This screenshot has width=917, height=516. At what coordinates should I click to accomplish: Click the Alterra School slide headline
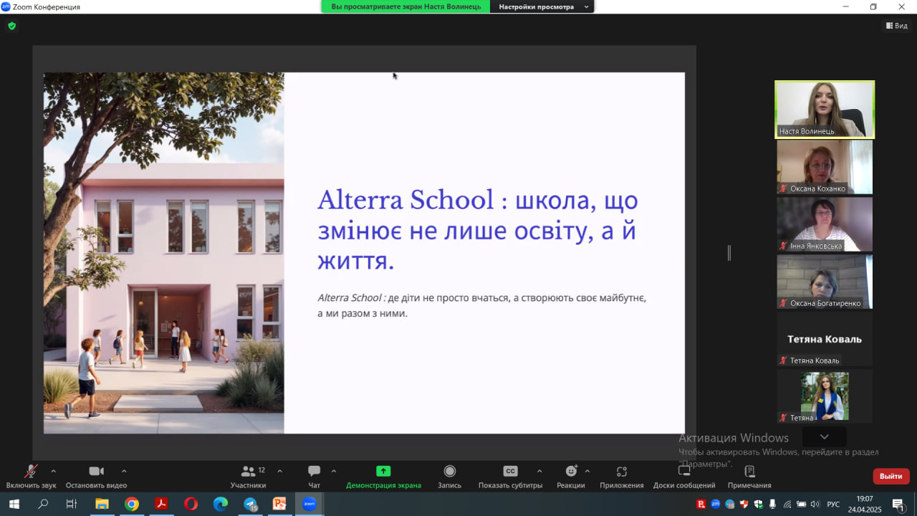(477, 230)
